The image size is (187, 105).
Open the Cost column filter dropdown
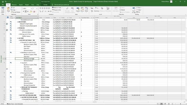(x=80, y=18)
